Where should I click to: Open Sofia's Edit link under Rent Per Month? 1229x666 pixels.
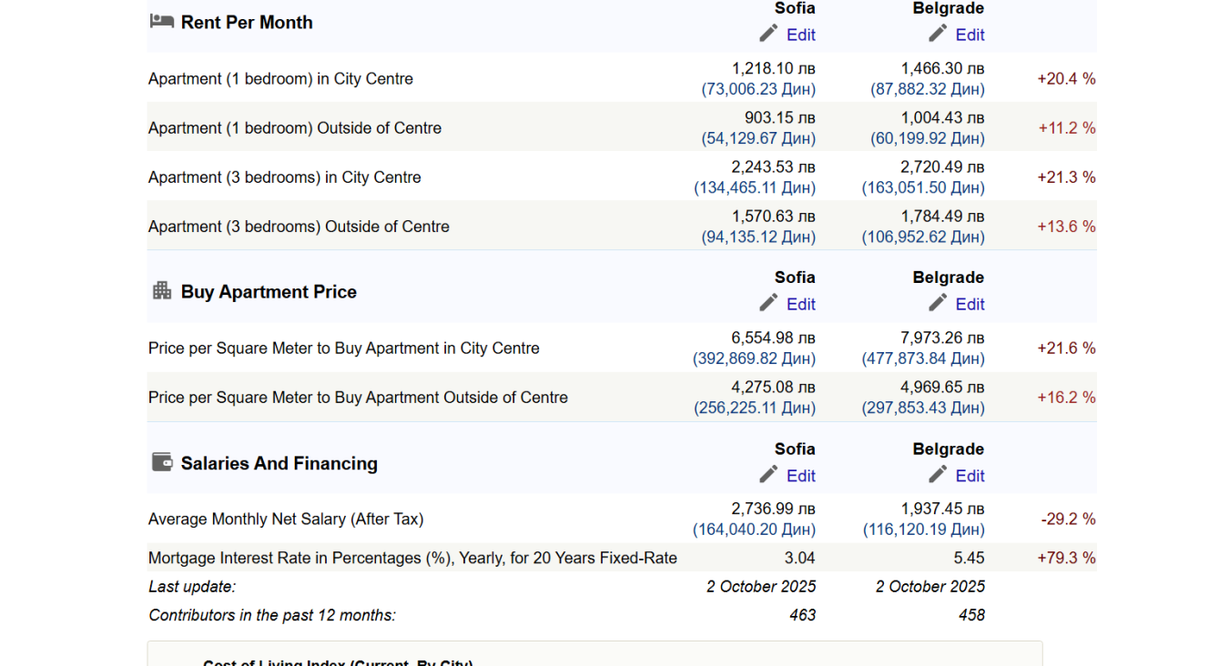pyautogui.click(x=800, y=35)
